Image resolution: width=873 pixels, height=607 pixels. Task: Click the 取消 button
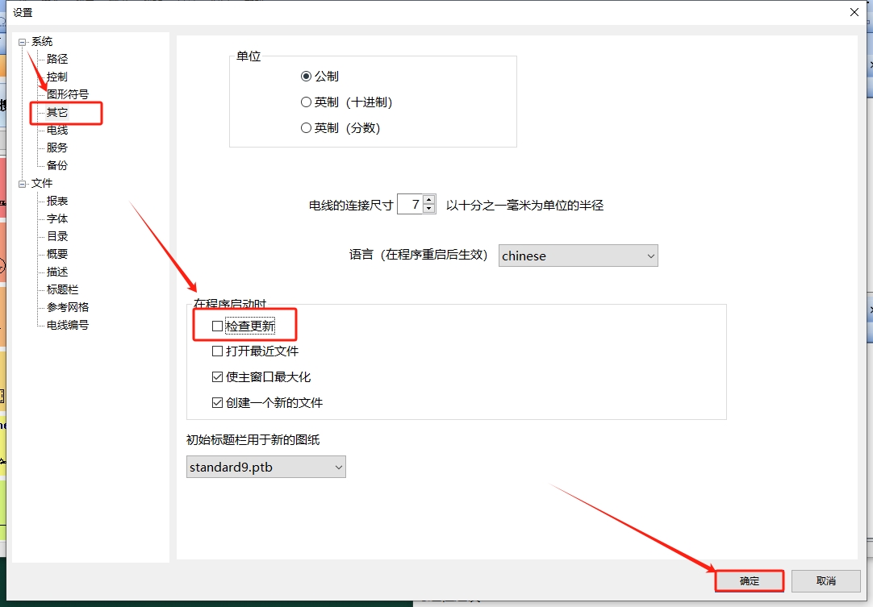[825, 581]
